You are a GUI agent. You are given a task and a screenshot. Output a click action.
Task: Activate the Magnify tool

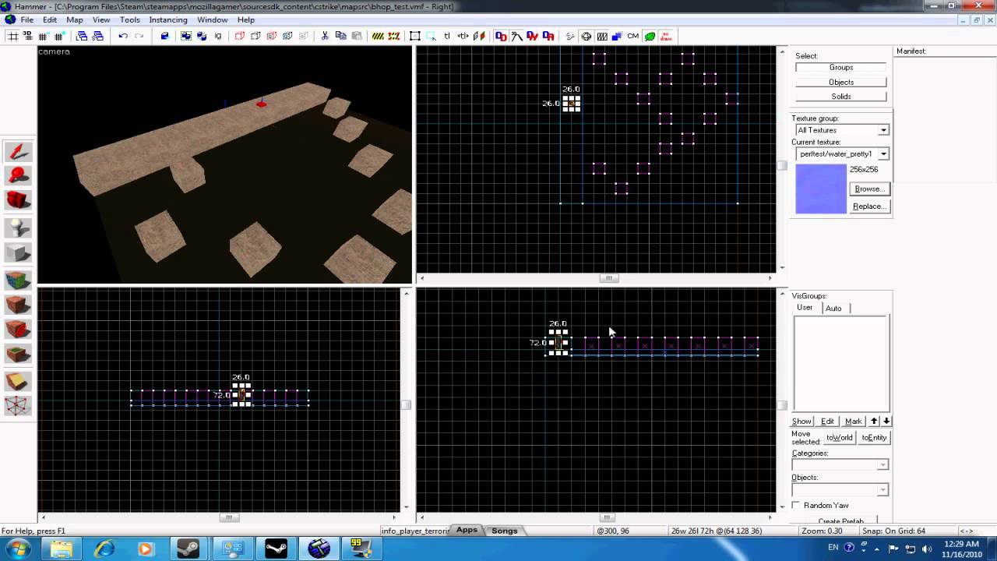coord(19,176)
